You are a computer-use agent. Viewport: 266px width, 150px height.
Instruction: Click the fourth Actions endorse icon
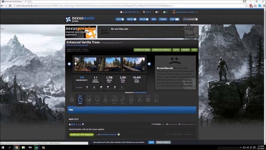[x=108, y=87]
